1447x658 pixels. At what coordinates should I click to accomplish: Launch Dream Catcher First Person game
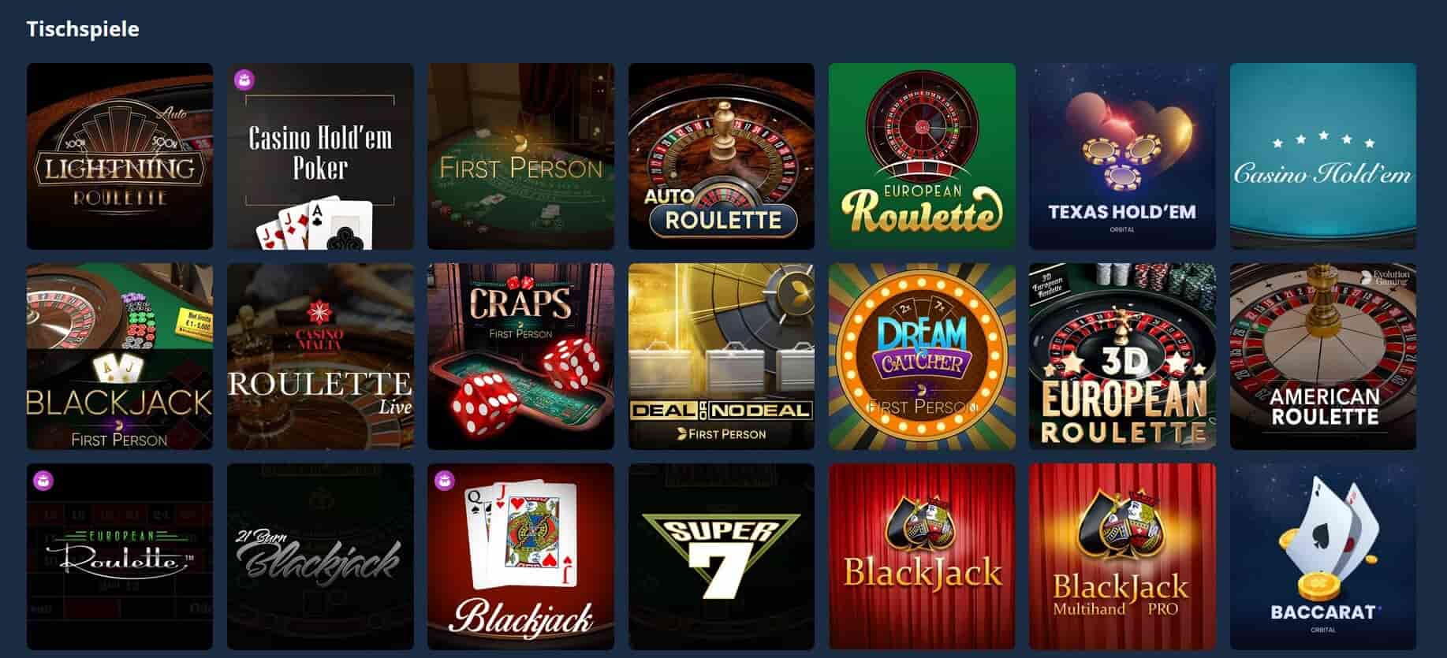[922, 356]
